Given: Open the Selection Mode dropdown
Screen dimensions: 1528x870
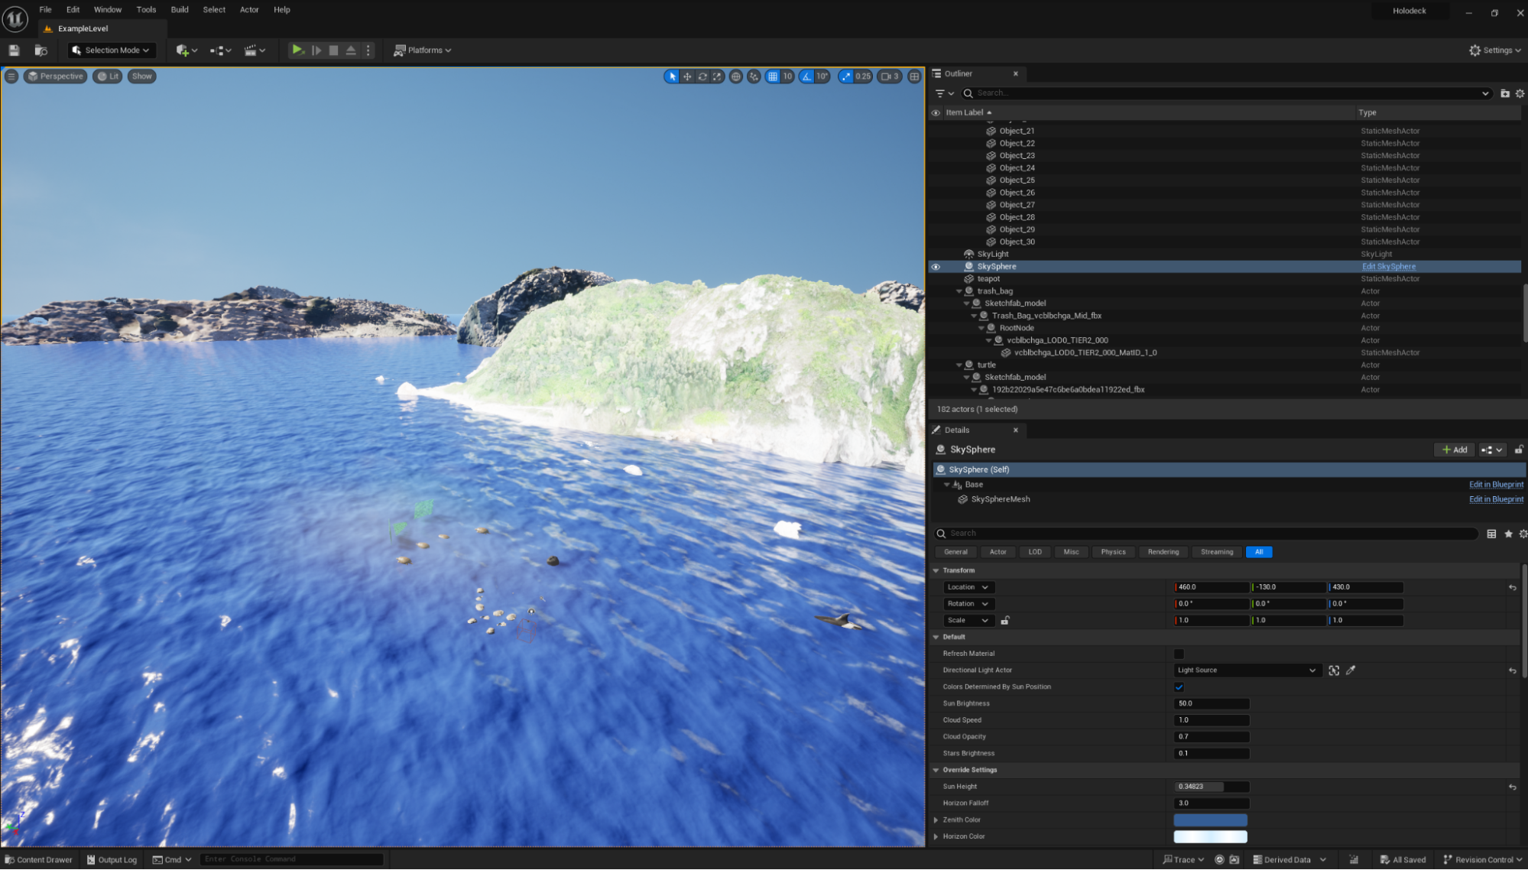Looking at the screenshot, I should click(111, 50).
